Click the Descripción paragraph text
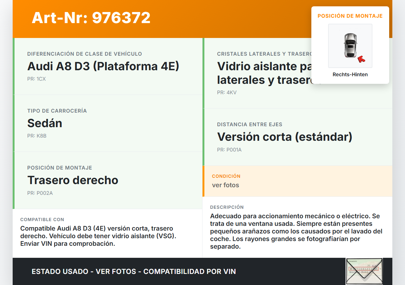The width and height of the screenshot is (405, 285). coord(296,231)
